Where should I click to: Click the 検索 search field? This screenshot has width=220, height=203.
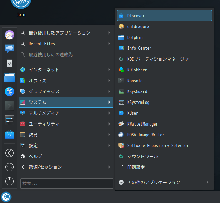click(67, 183)
